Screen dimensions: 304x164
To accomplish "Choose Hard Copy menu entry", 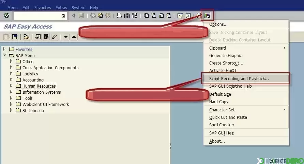I will (246, 102).
